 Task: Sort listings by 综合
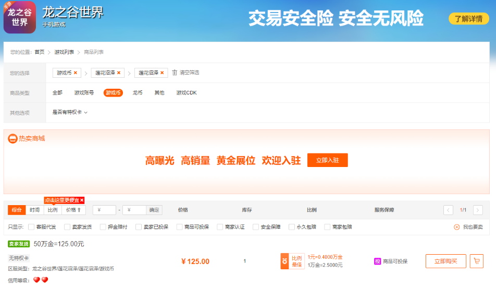(x=17, y=210)
